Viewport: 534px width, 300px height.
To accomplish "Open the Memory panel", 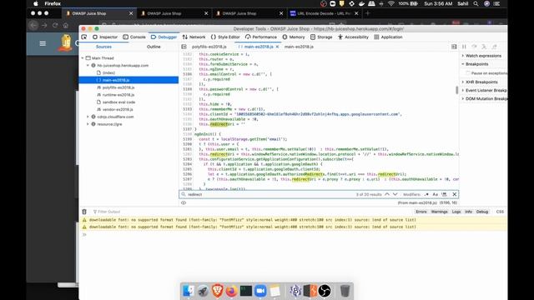I will (x=294, y=37).
